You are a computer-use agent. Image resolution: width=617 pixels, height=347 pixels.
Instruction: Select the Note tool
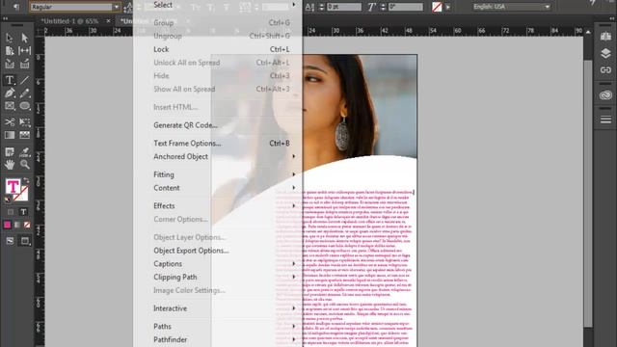[x=10, y=152]
